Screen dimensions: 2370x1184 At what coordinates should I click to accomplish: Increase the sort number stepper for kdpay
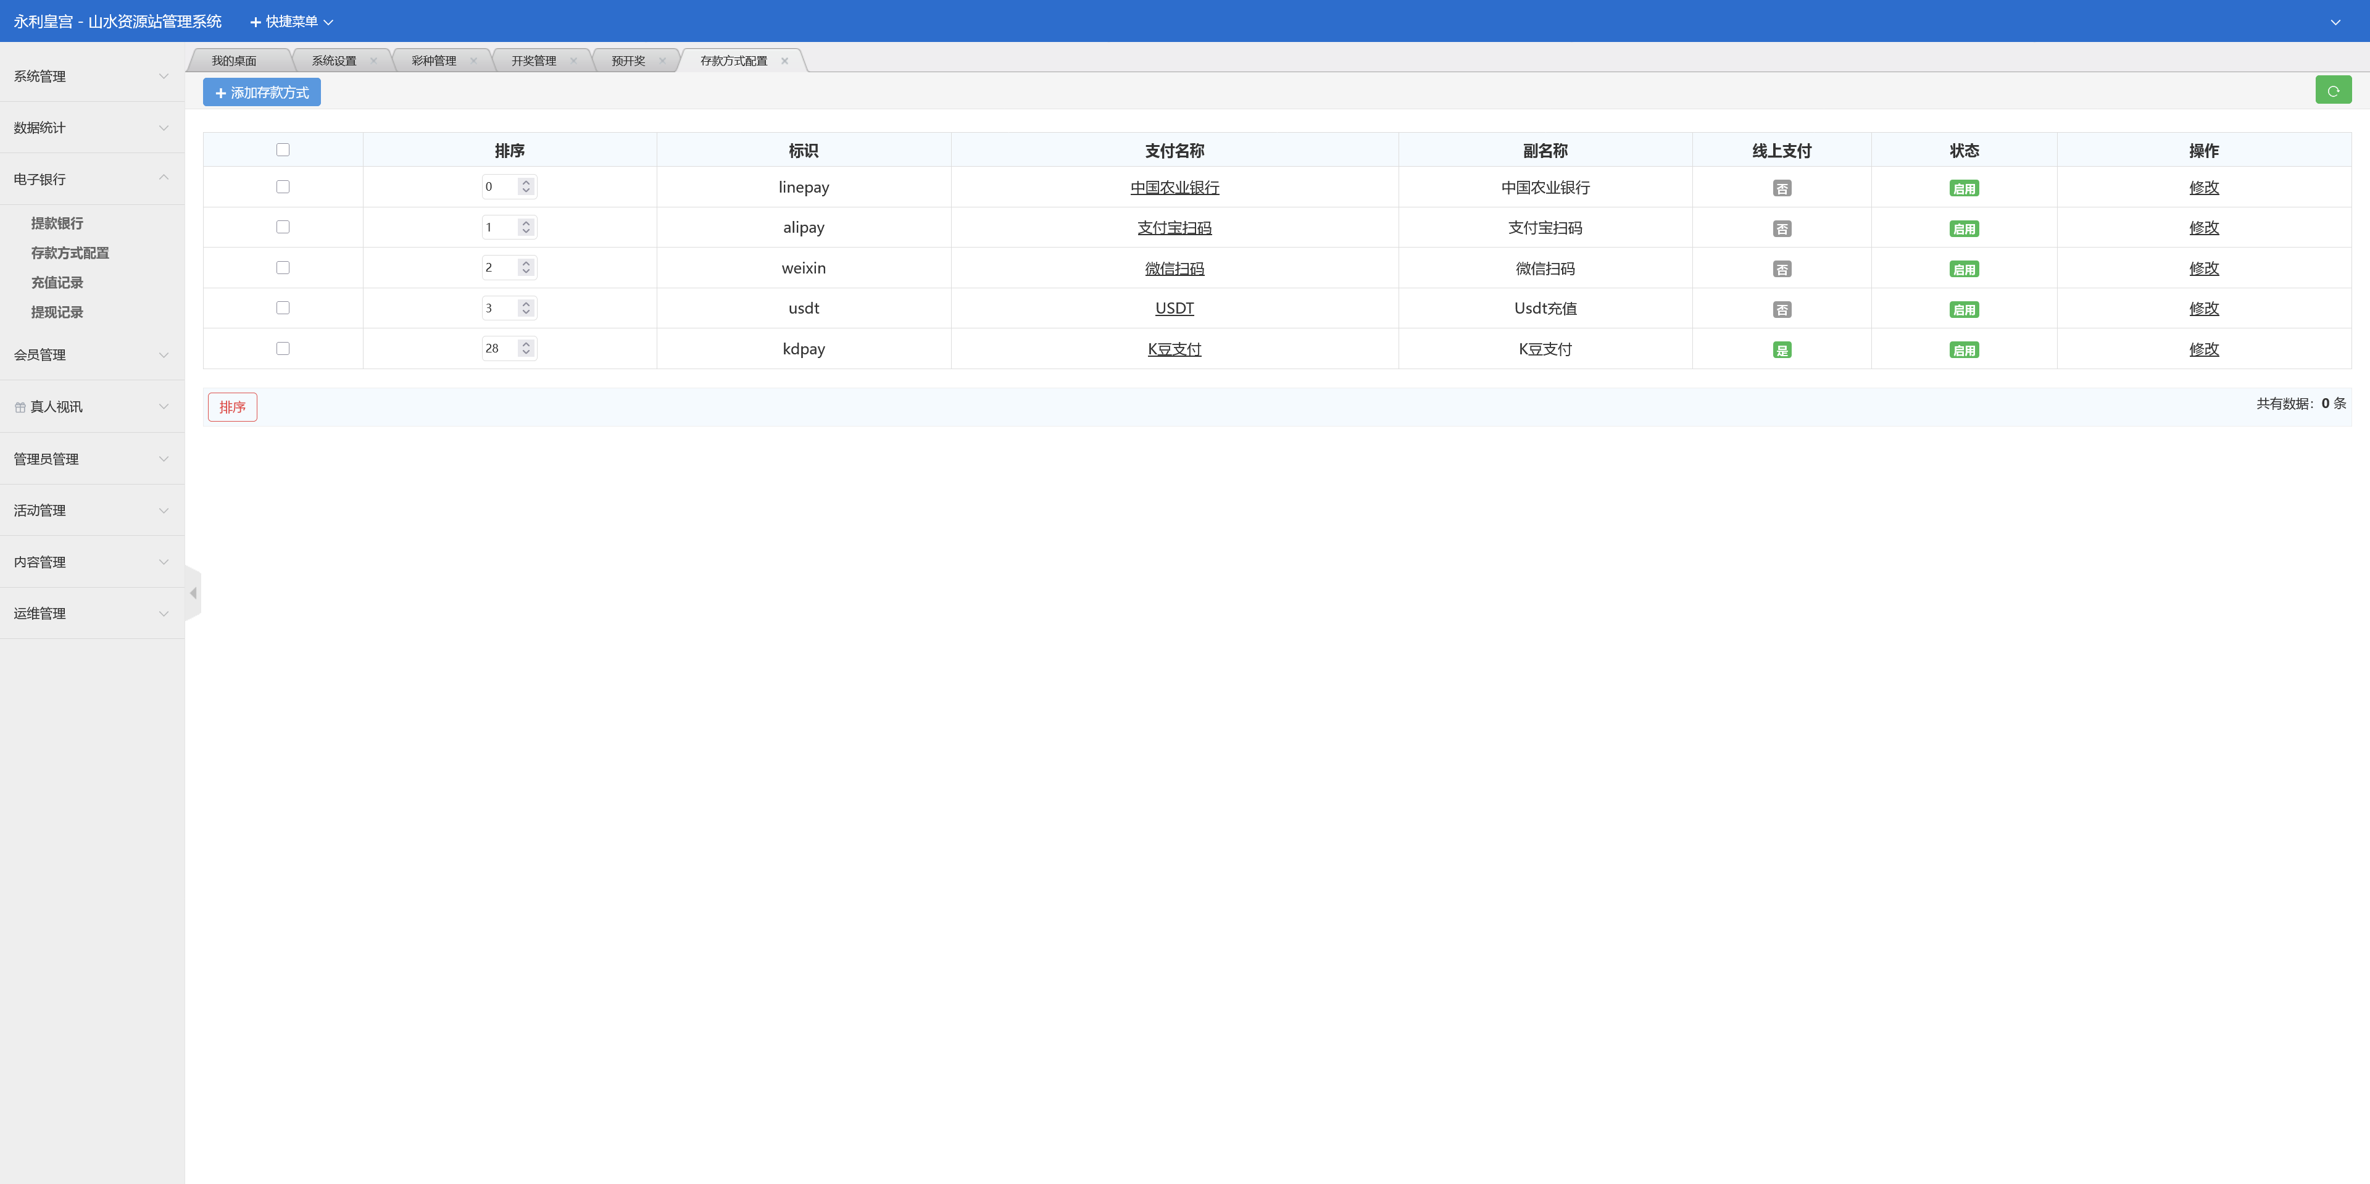pyautogui.click(x=526, y=344)
